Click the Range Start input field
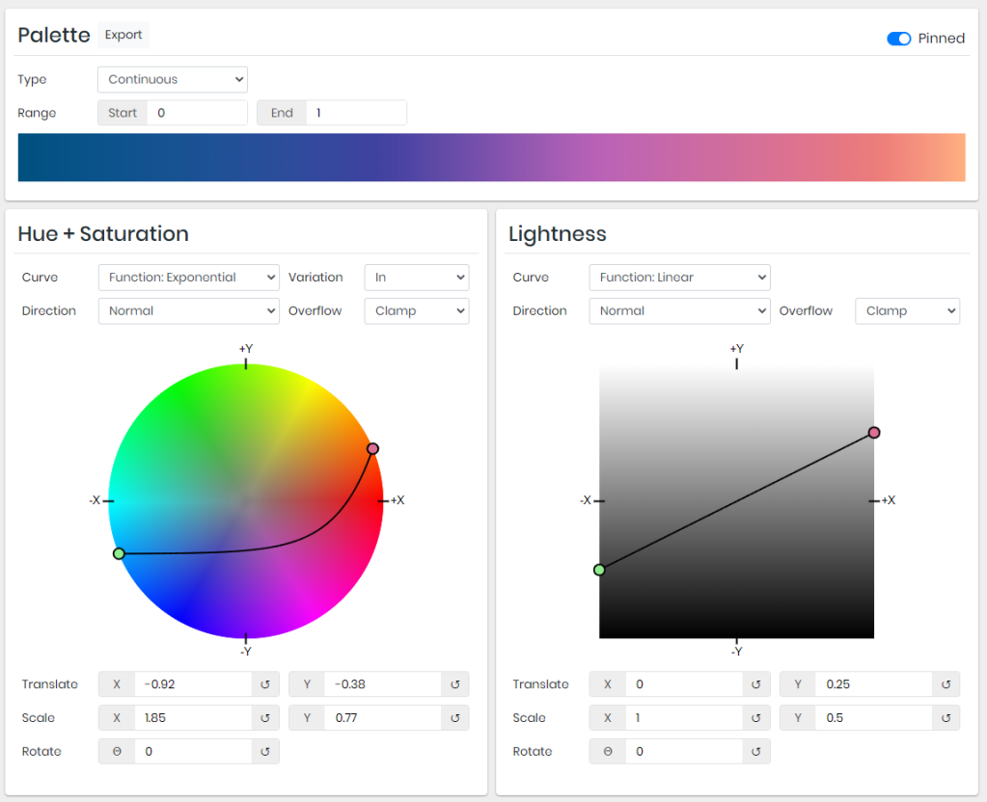Image resolution: width=987 pixels, height=802 pixels. [197, 113]
